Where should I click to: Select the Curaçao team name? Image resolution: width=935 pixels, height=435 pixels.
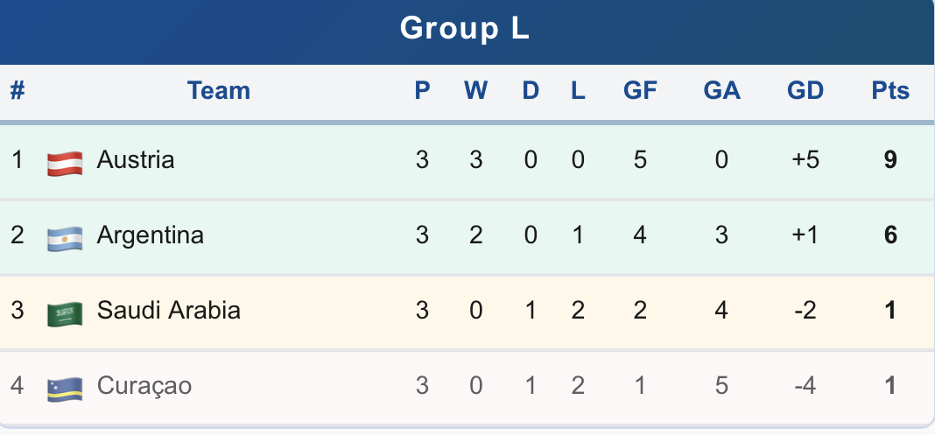pos(144,386)
